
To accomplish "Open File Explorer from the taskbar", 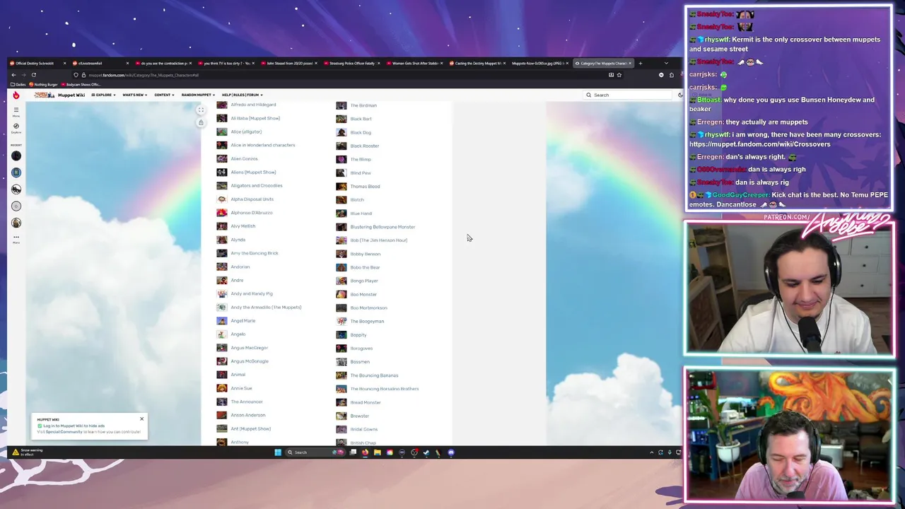I will [377, 452].
